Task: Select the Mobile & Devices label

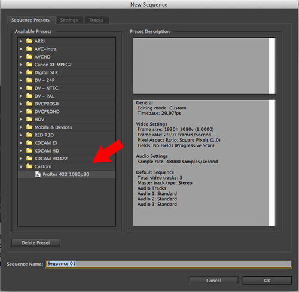Action: (53, 127)
